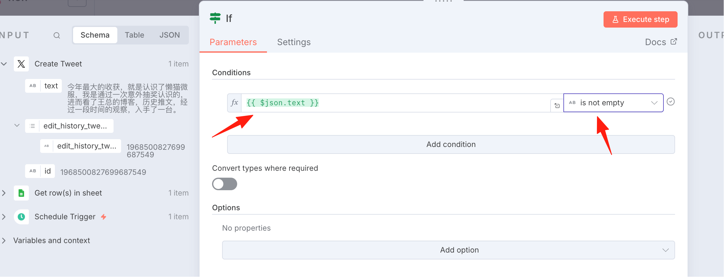This screenshot has width=724, height=277.
Task: Click the Add condition button
Action: 451,144
